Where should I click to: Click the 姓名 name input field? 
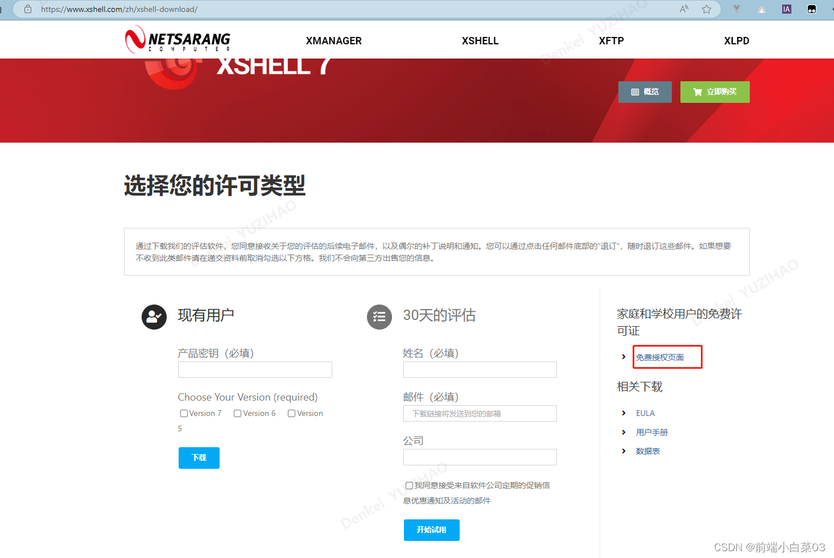[480, 370]
